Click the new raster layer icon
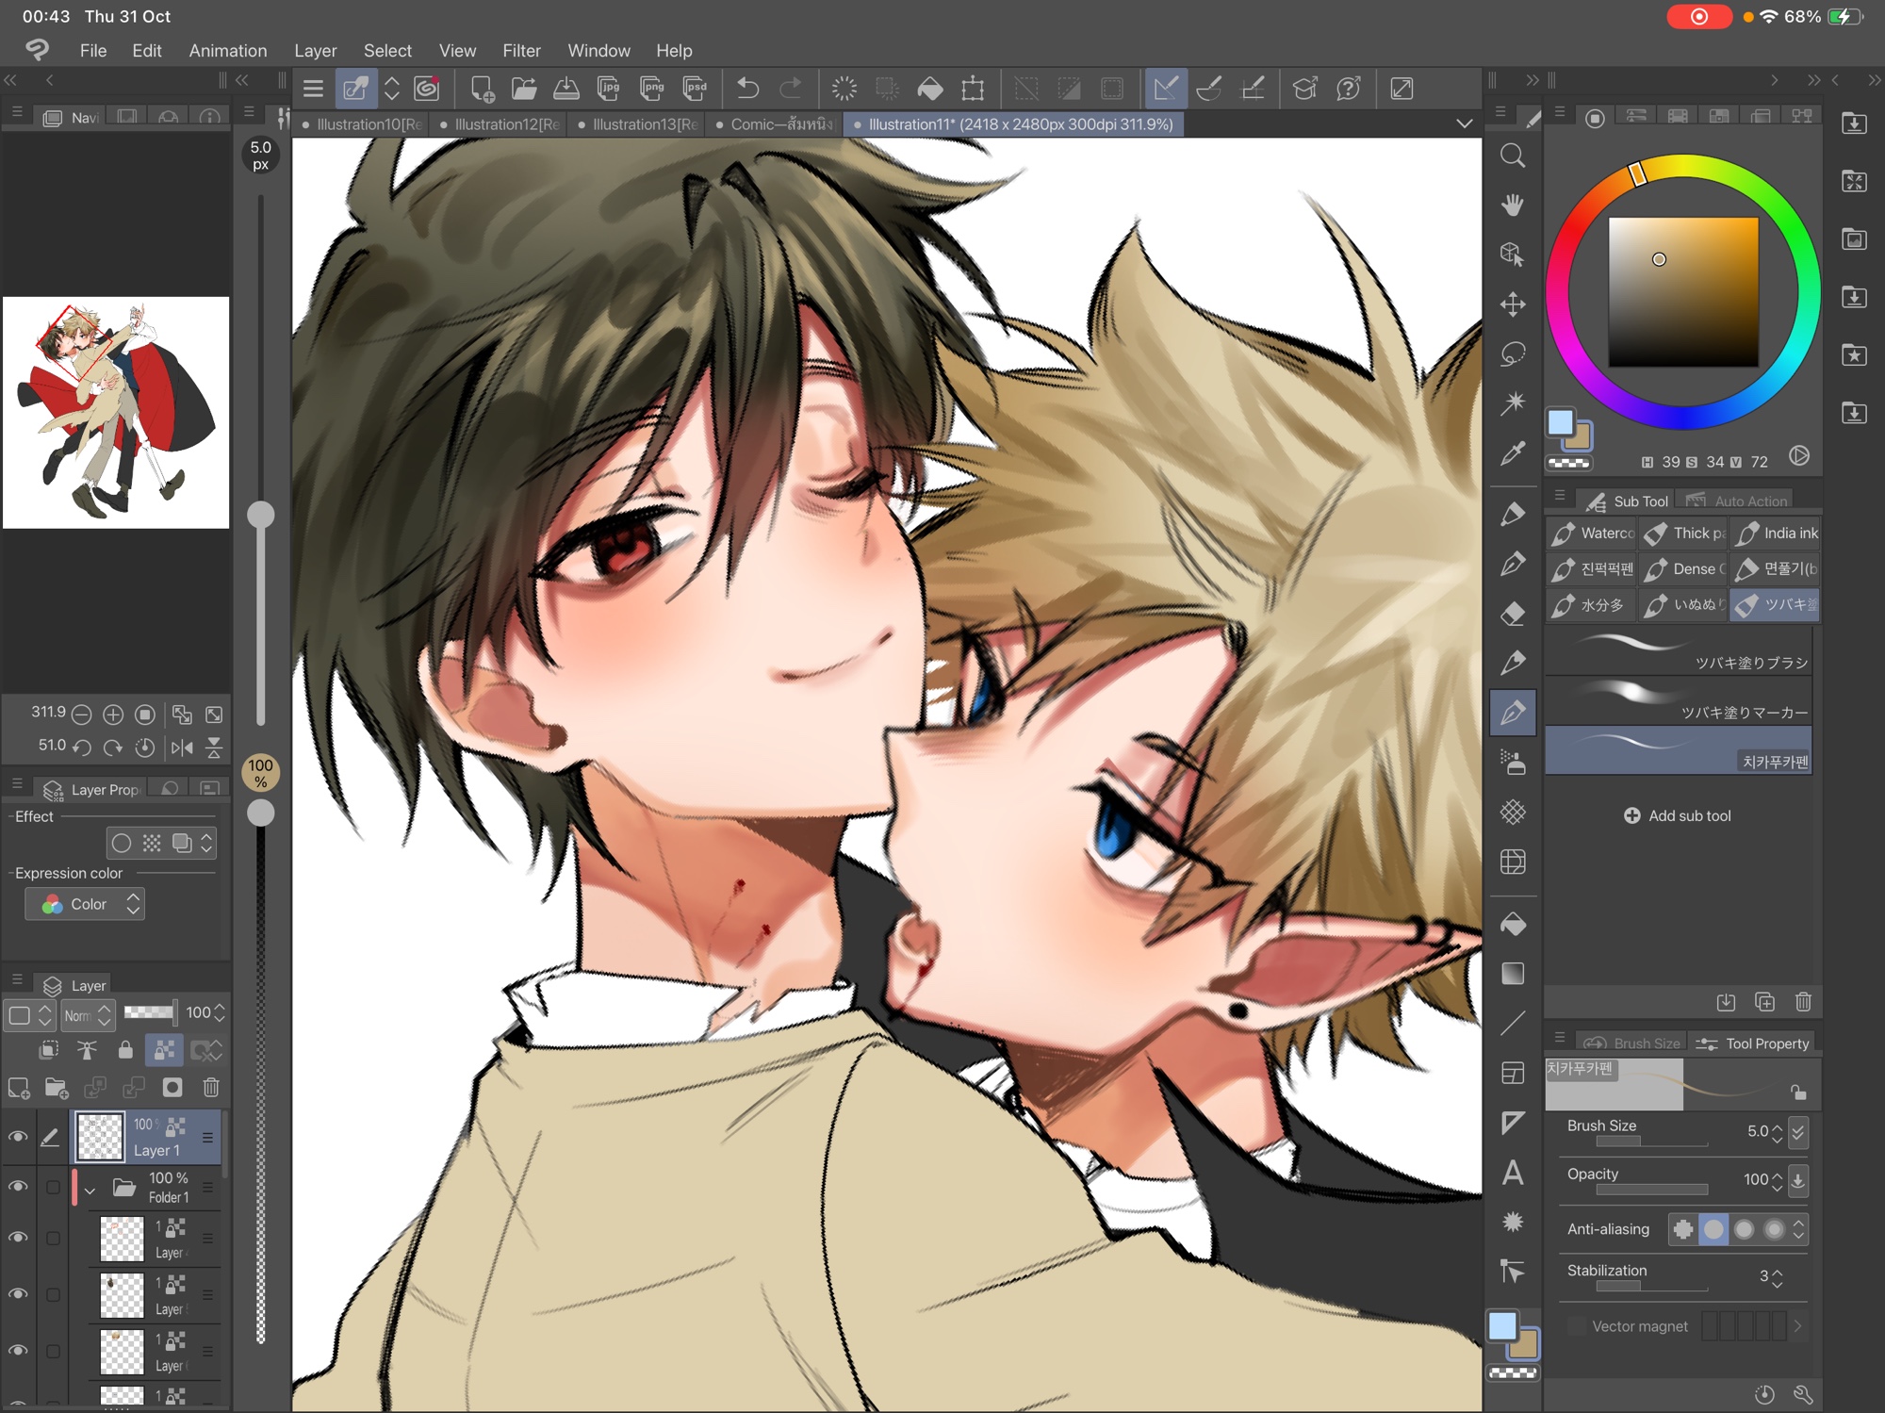The image size is (1885, 1413). click(19, 1088)
